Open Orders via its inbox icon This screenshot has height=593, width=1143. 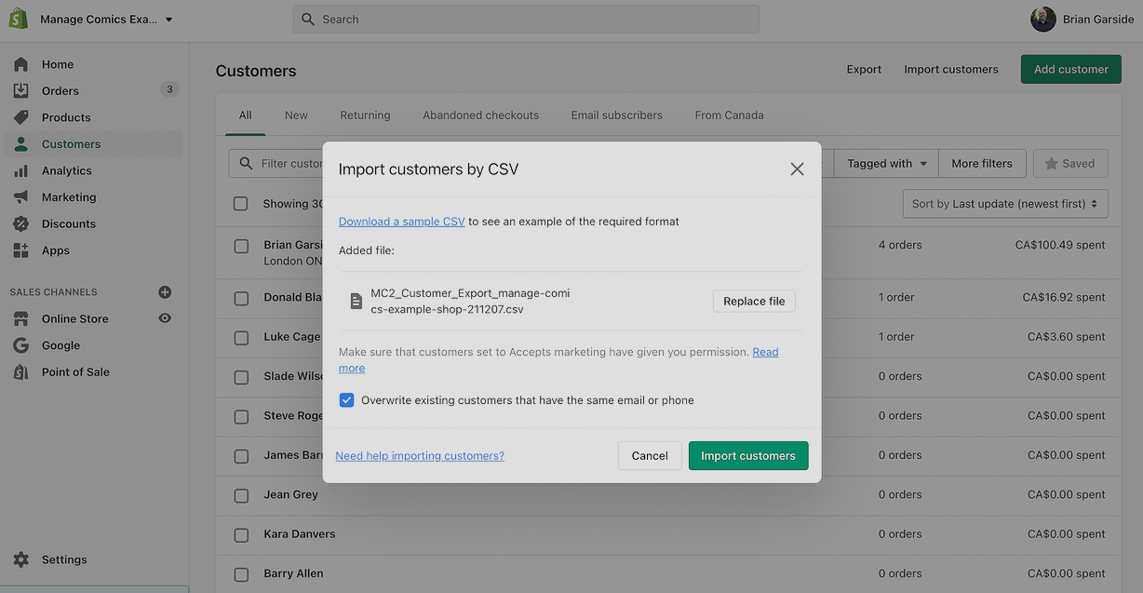pos(20,90)
